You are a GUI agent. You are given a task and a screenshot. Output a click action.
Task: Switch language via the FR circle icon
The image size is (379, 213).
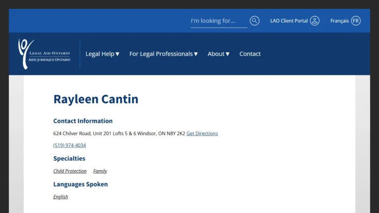(355, 21)
